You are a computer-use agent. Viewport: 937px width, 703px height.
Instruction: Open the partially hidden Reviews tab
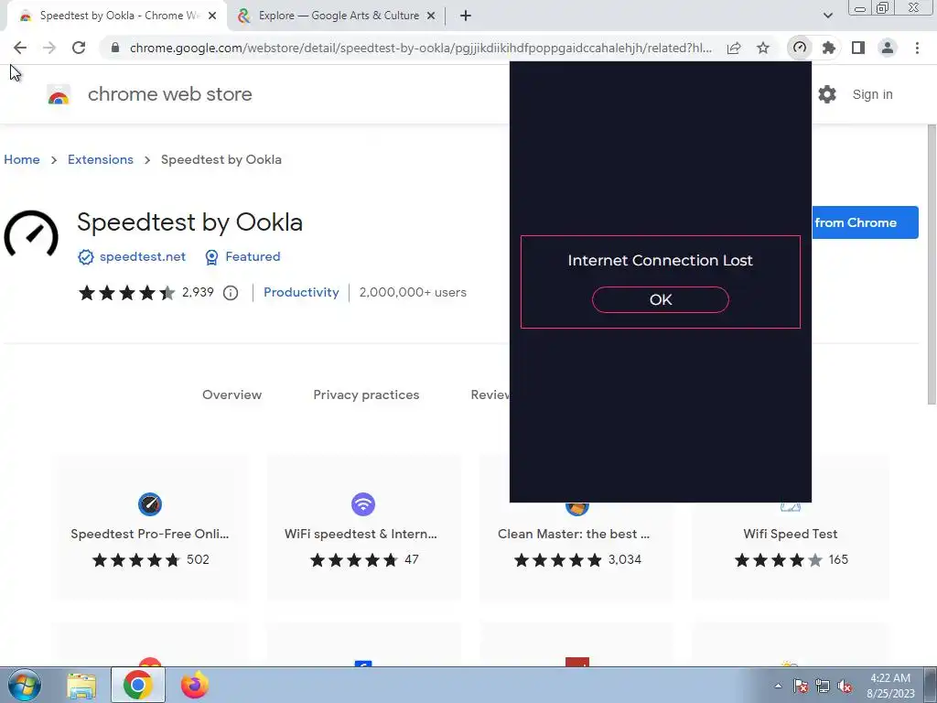click(x=490, y=395)
